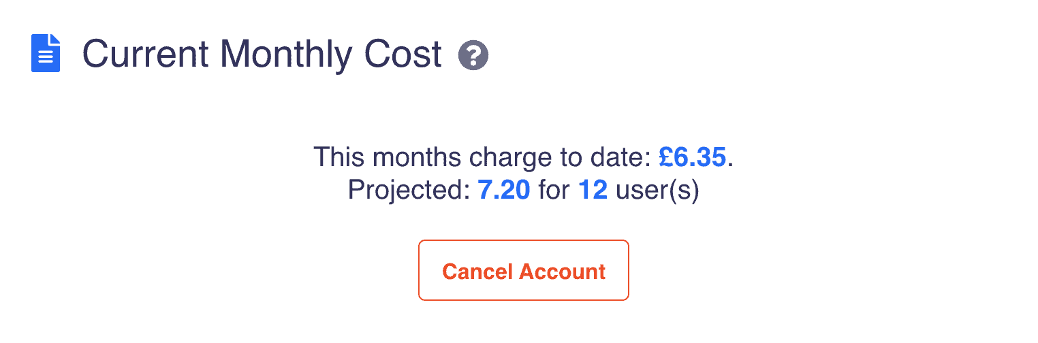Screen dimensions: 1038x343
Task: Click the word "Cancel" on the red button
Action: point(478,271)
